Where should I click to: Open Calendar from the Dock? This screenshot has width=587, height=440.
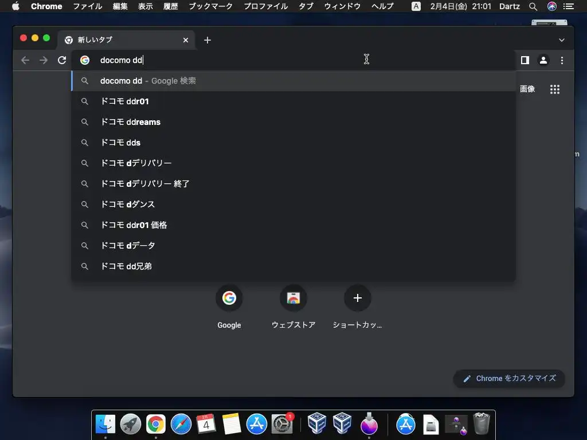(x=206, y=424)
